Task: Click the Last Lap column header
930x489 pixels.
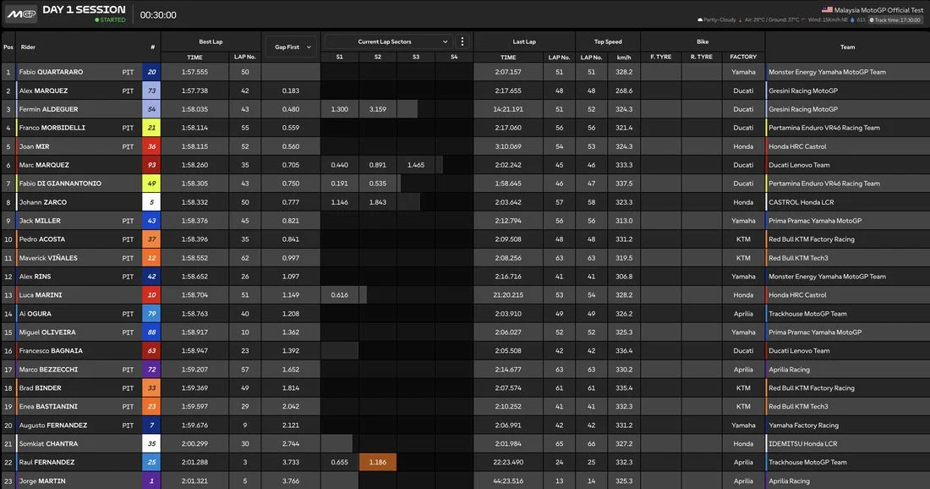Action: click(524, 41)
